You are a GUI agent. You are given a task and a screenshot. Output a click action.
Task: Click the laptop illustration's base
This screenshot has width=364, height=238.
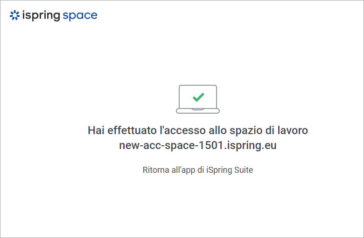point(198,111)
